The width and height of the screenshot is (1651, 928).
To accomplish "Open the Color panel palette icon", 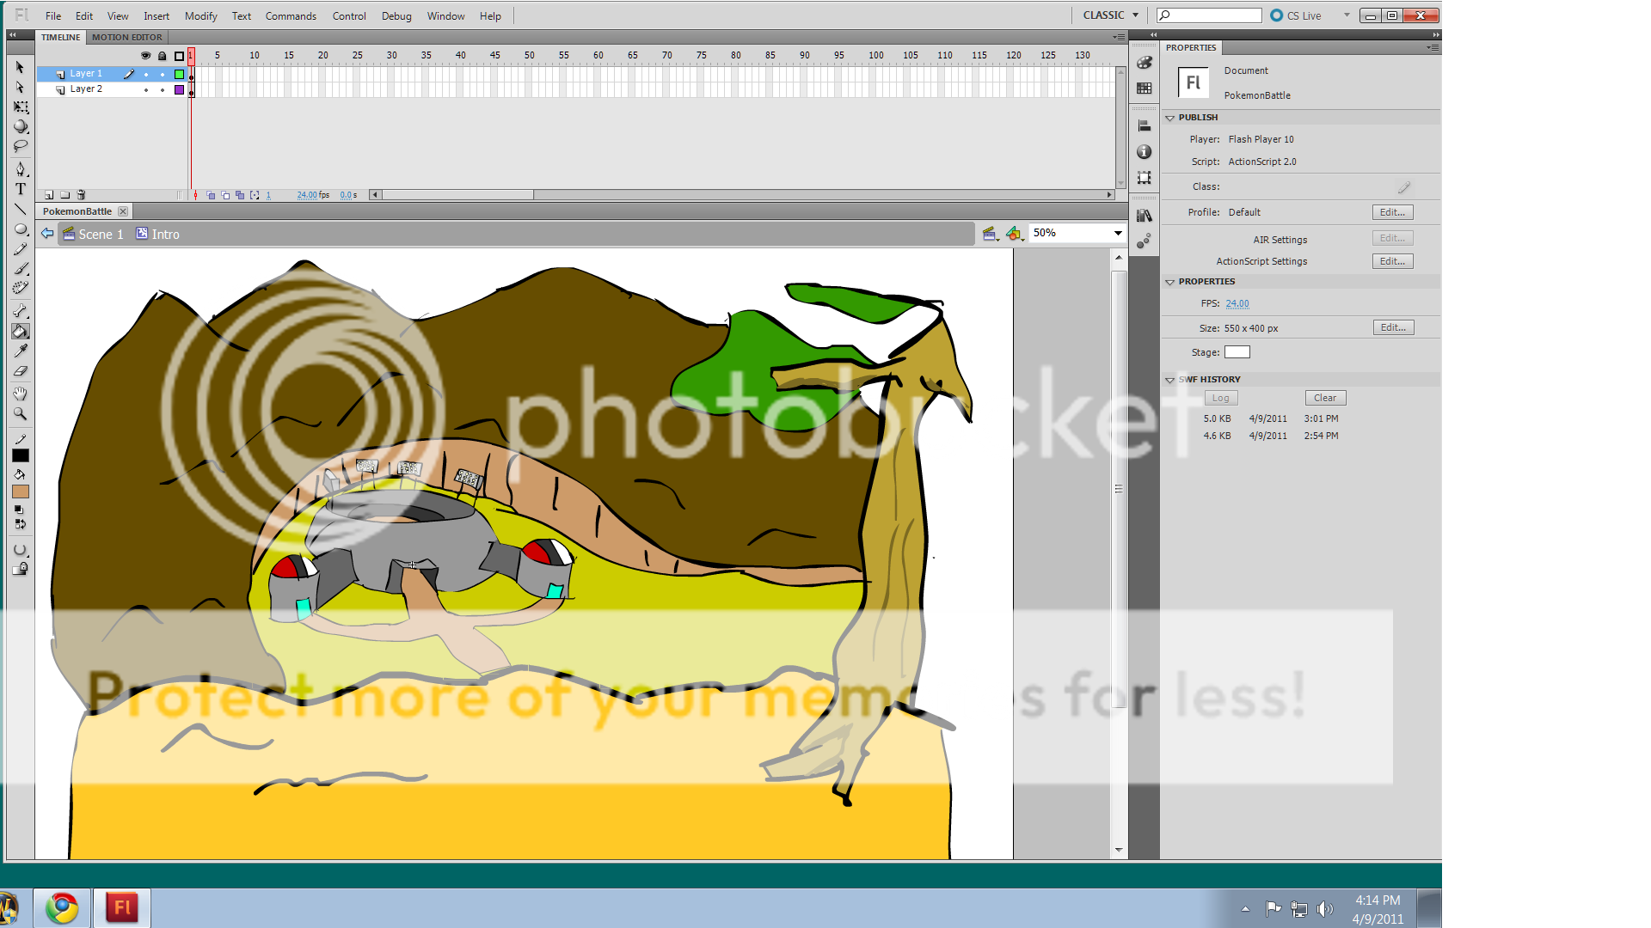I will click(1144, 63).
